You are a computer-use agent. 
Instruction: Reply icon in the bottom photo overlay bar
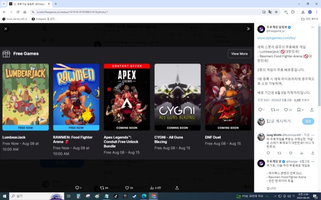click(77, 187)
